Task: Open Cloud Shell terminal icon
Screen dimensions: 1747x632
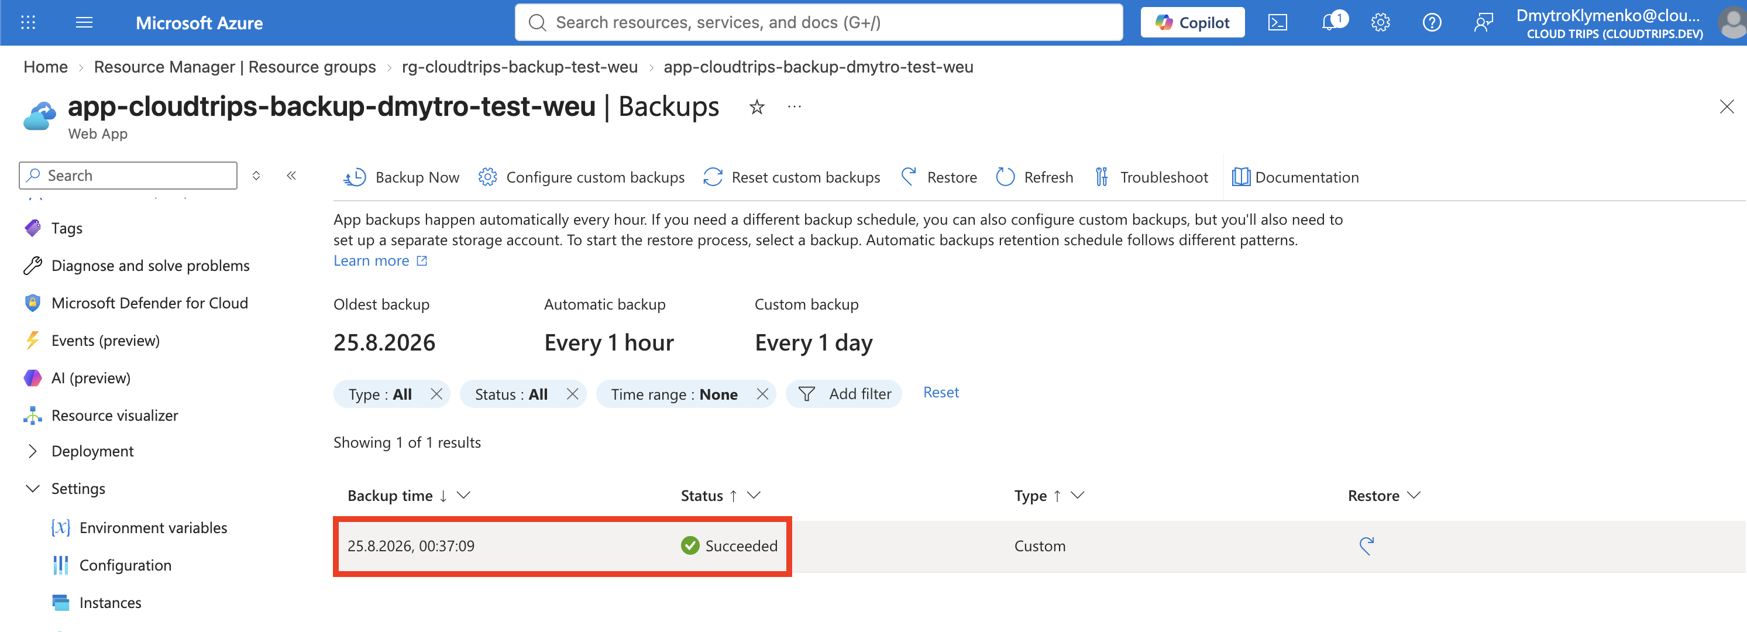Action: point(1277,22)
